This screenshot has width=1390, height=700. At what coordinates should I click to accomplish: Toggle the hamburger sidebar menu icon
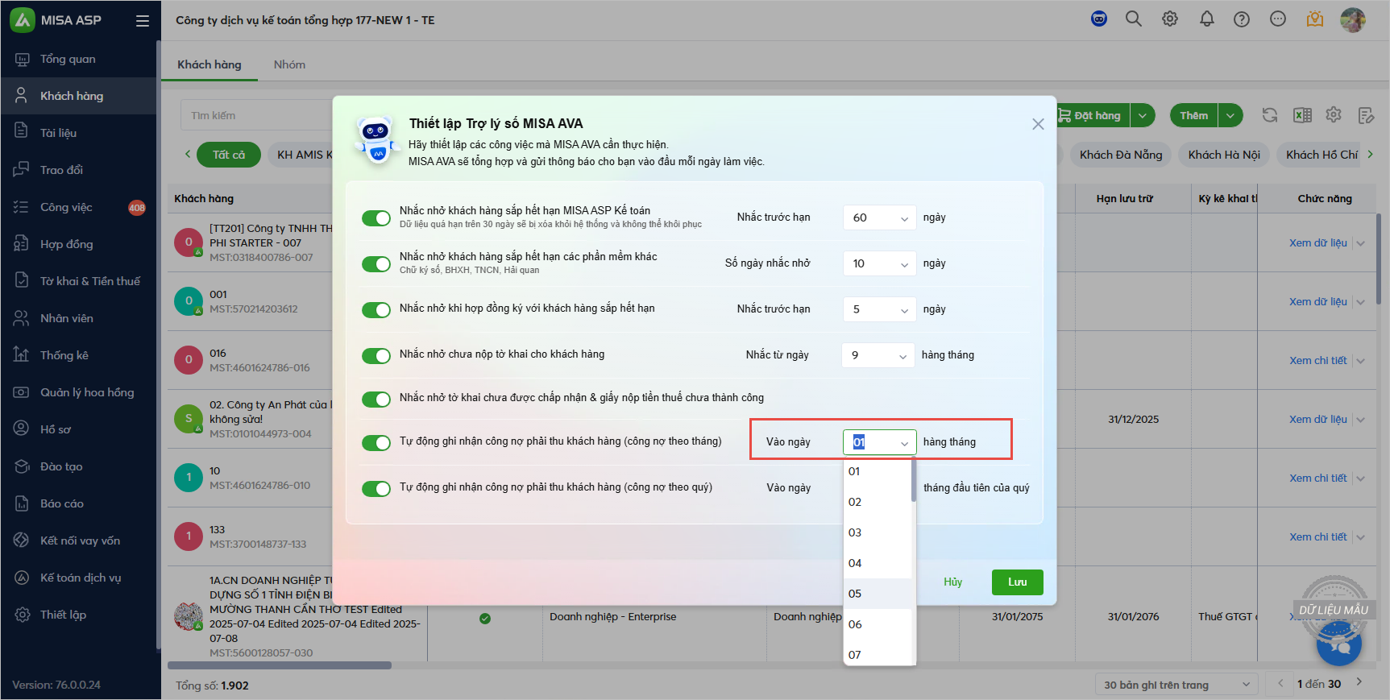coord(143,21)
